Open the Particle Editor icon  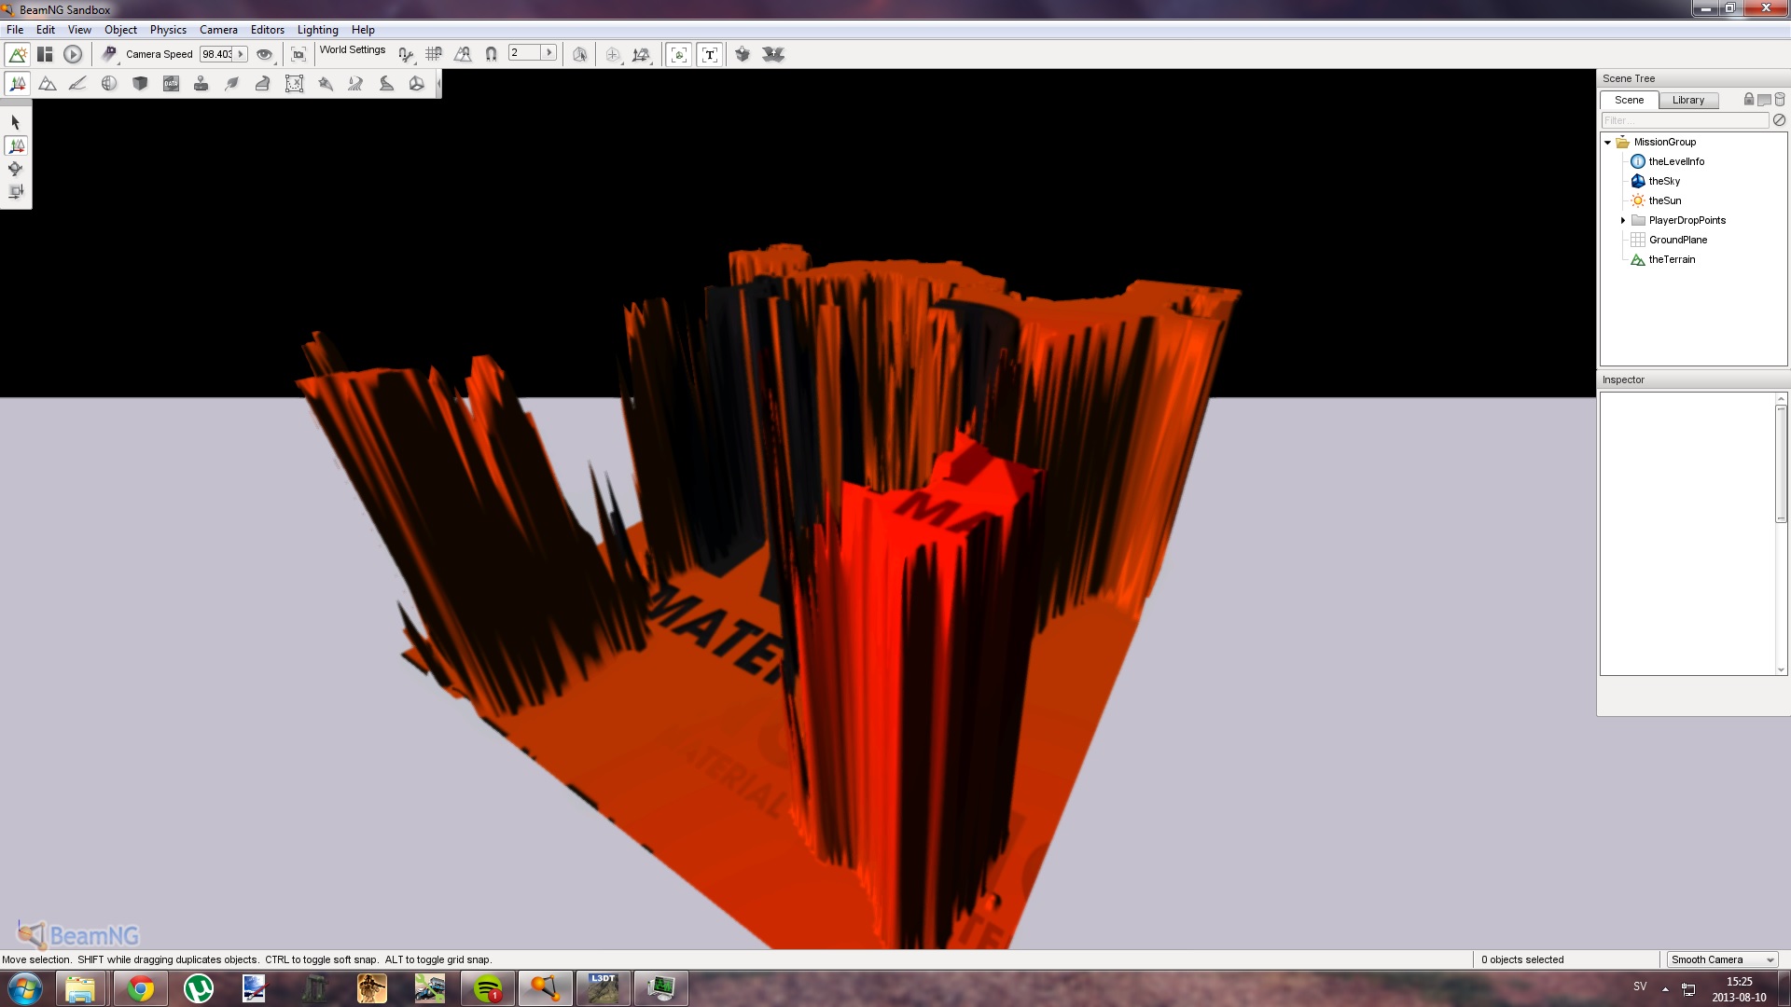[325, 84]
